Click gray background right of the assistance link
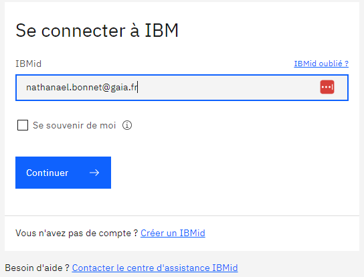The image size is (364, 277). (300, 268)
